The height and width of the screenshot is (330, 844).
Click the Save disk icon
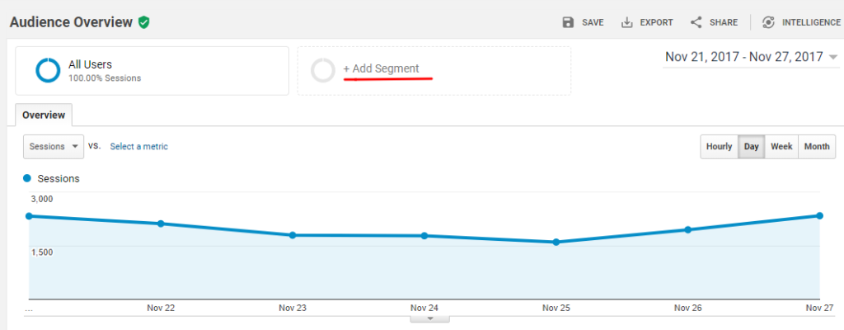point(568,22)
